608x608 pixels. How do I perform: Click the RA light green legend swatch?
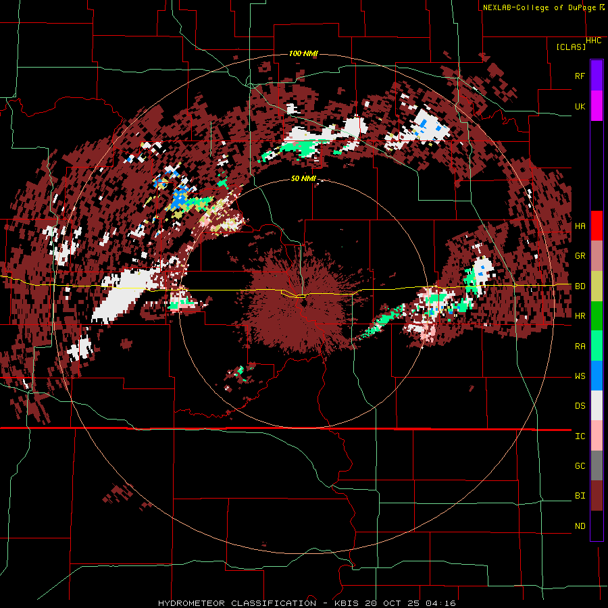click(597, 346)
